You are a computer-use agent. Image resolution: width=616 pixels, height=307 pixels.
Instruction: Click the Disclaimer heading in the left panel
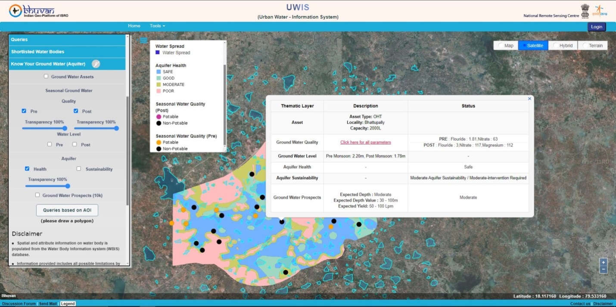click(x=27, y=234)
